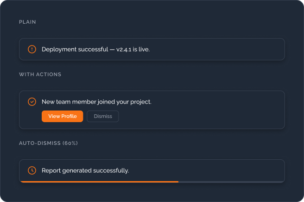Click the checkmark circle icon beside team member message
Screen dimensions: 304x202
pos(32,102)
